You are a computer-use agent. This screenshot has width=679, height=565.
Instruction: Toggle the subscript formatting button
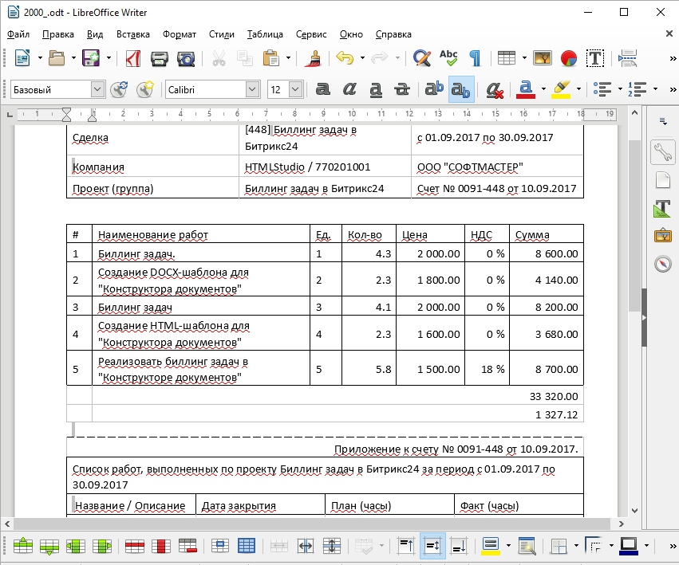(x=461, y=89)
